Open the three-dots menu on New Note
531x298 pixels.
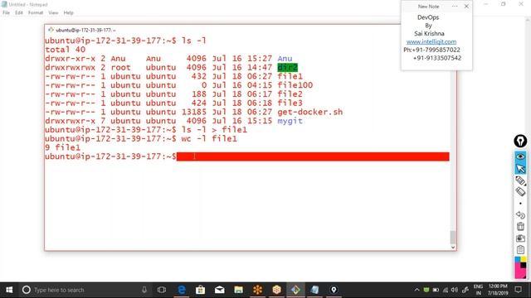point(455,6)
